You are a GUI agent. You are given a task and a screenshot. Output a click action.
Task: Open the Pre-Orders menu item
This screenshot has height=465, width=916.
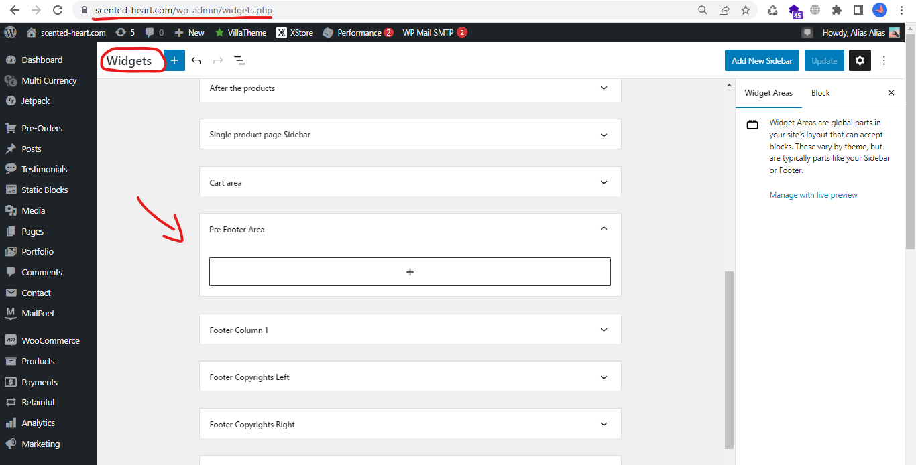(x=42, y=128)
